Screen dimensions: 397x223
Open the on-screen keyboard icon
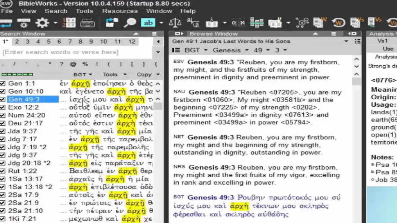click(x=88, y=23)
